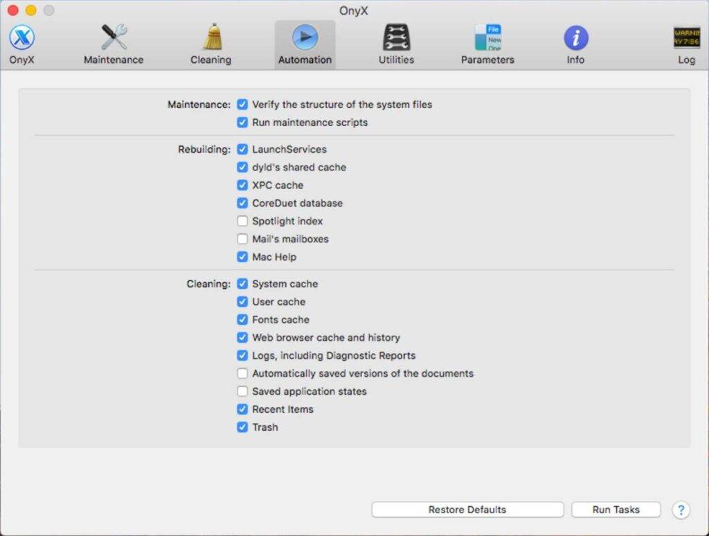Uncheck Fonts cache cleaning
The width and height of the screenshot is (709, 536).
(242, 320)
